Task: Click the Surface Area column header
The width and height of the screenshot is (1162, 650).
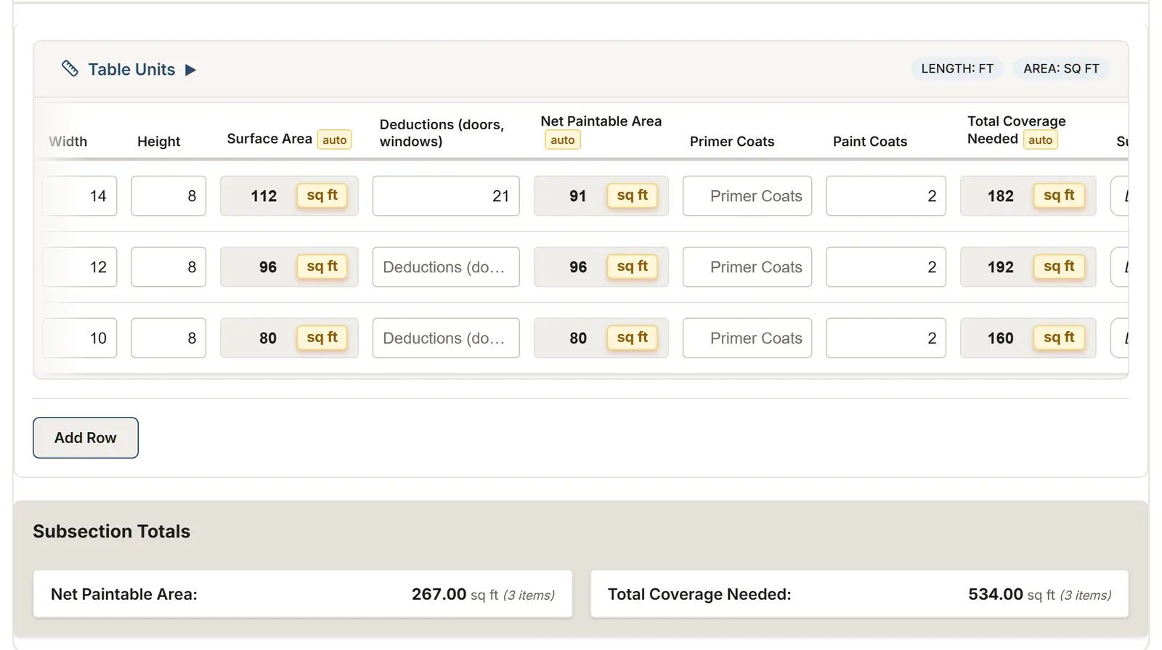Action: [x=269, y=139]
